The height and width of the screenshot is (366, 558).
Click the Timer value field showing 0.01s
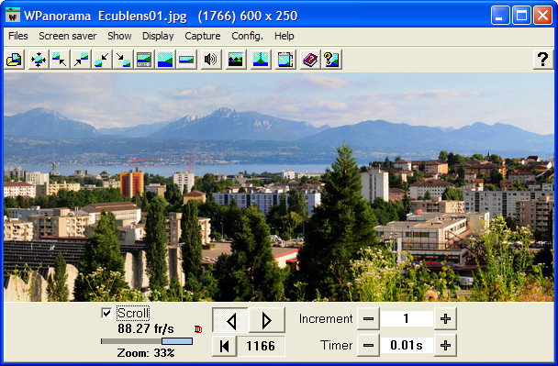(407, 345)
